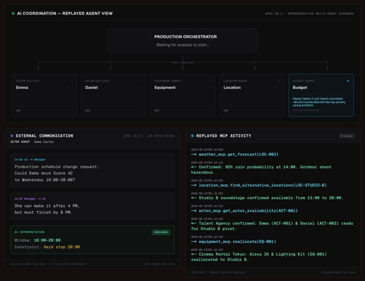
Task: Click the 'MCP / Agent Bus' label
Action: (183, 63)
